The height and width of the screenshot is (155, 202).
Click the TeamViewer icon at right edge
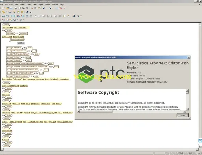(x=200, y=141)
